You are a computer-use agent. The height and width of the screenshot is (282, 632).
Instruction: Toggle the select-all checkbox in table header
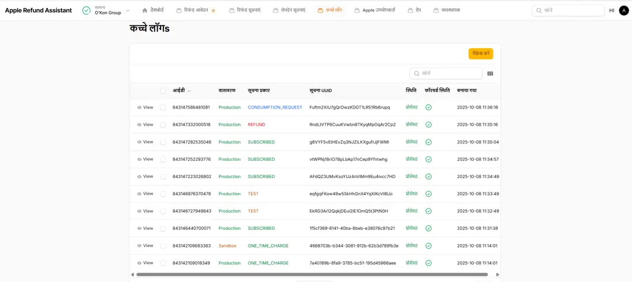pyautogui.click(x=163, y=91)
